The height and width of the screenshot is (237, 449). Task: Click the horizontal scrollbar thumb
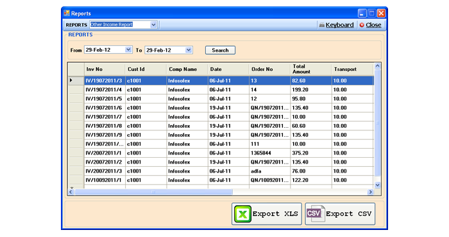click(x=153, y=192)
